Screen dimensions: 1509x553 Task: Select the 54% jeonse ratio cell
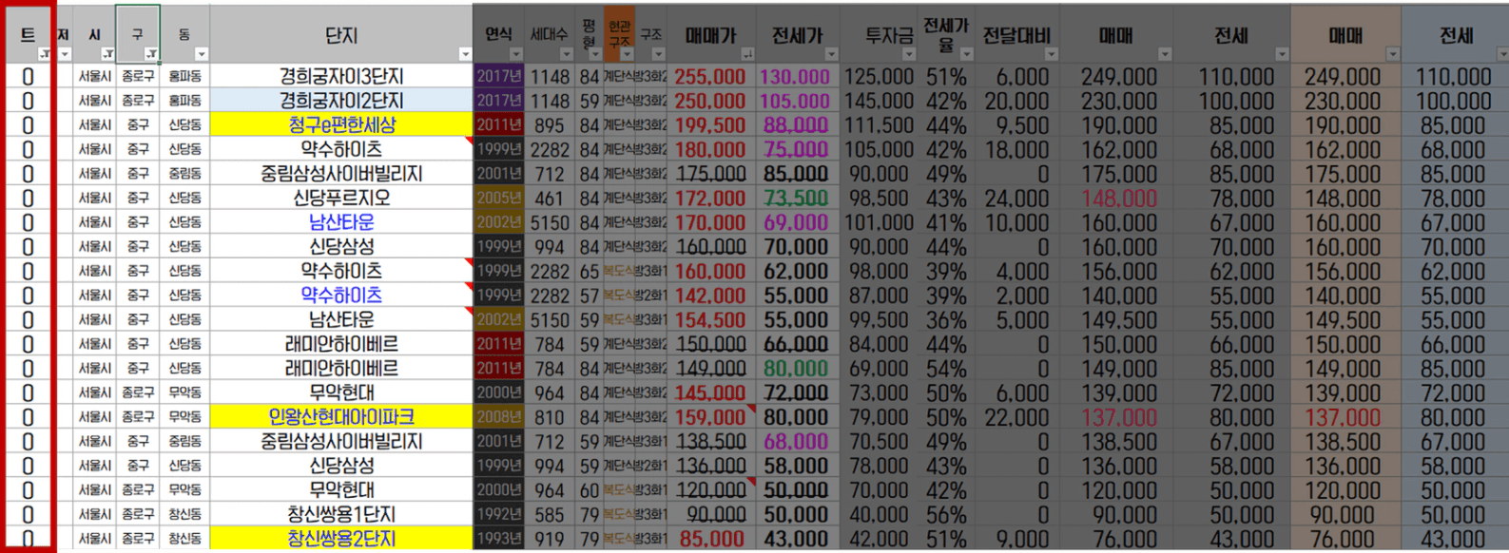[945, 368]
